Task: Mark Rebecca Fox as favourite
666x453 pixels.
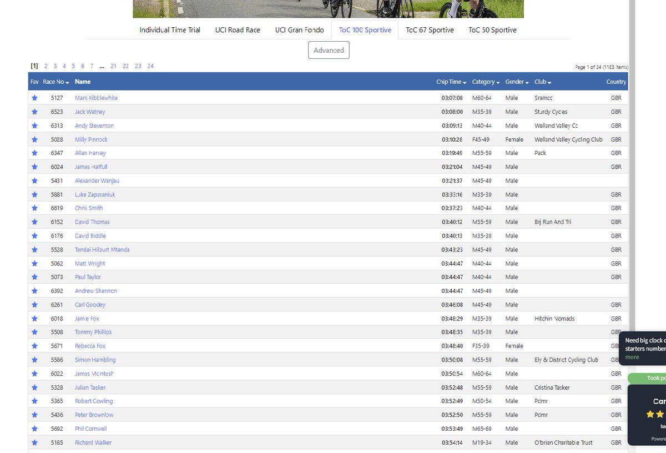Action: point(34,345)
